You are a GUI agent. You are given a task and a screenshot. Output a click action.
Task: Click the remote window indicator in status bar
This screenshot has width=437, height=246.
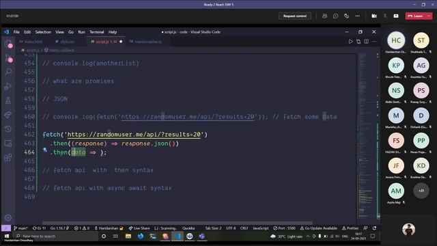point(6,228)
